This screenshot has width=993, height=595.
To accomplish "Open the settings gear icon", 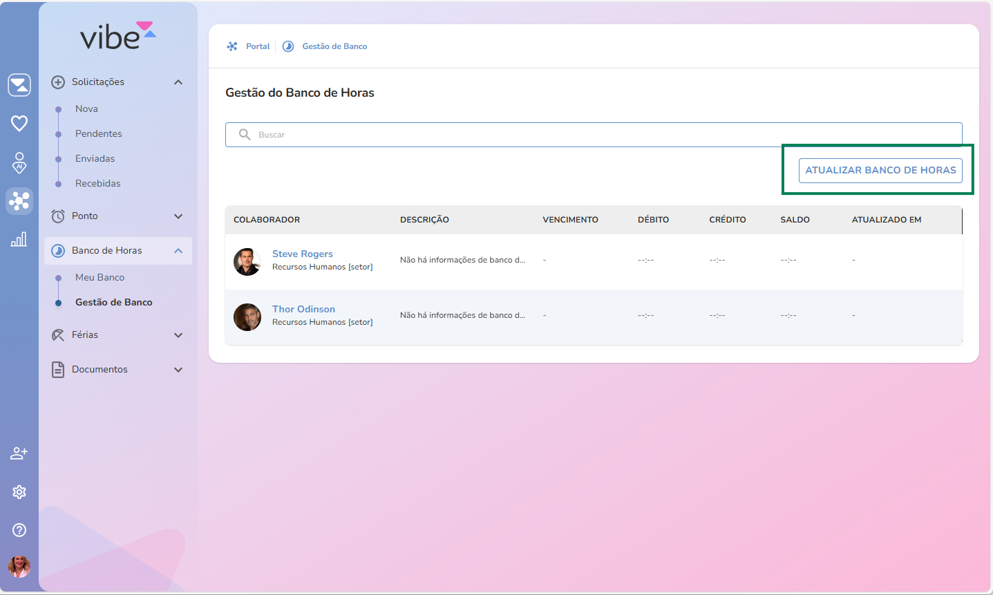I will point(19,492).
